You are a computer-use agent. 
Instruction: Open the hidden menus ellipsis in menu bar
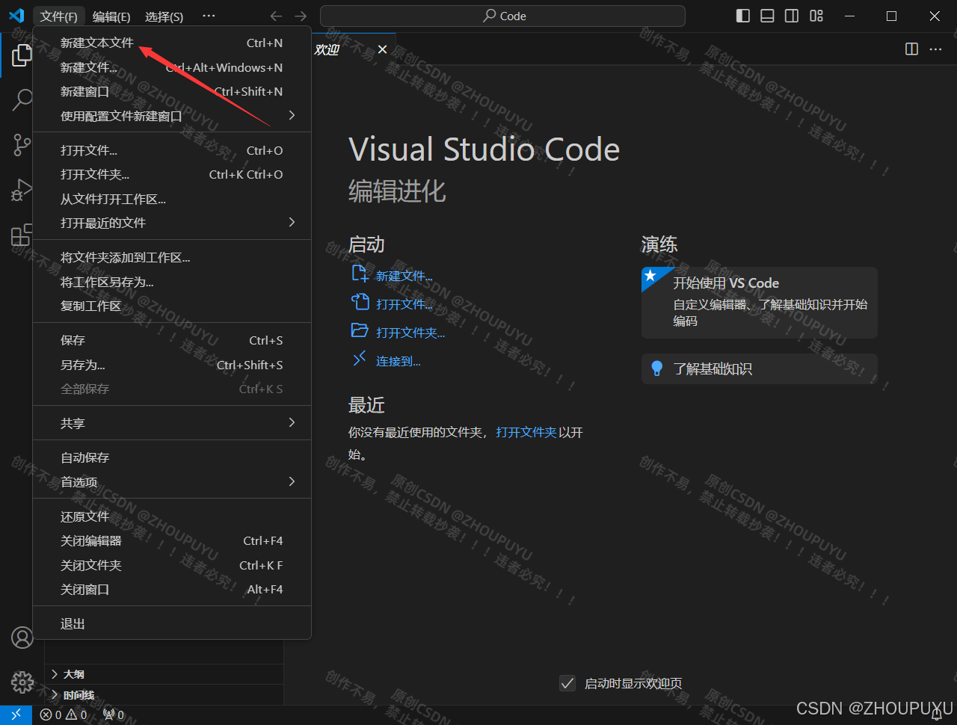click(x=209, y=16)
